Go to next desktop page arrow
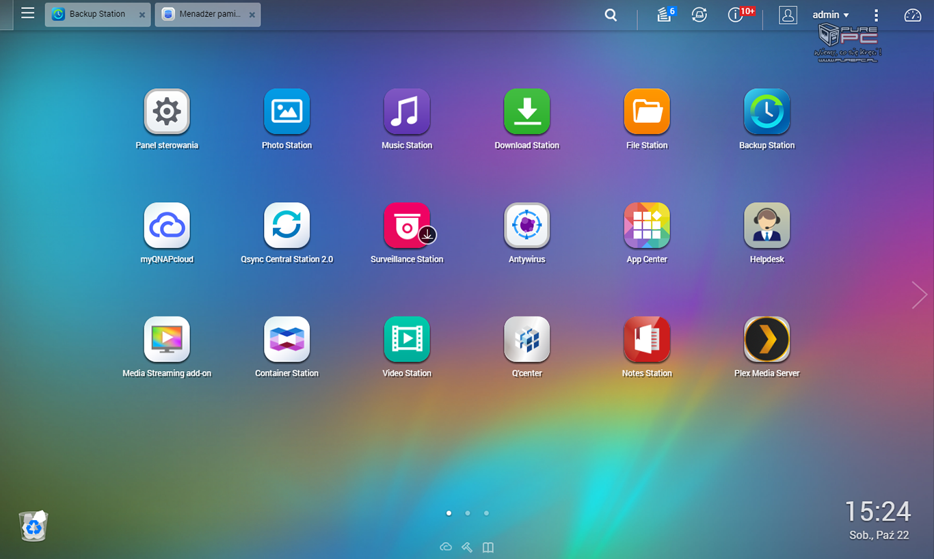Screen dimensions: 934x559 point(920,295)
